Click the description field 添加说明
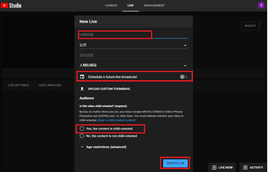The width and height of the screenshot is (275, 172). (133, 55)
